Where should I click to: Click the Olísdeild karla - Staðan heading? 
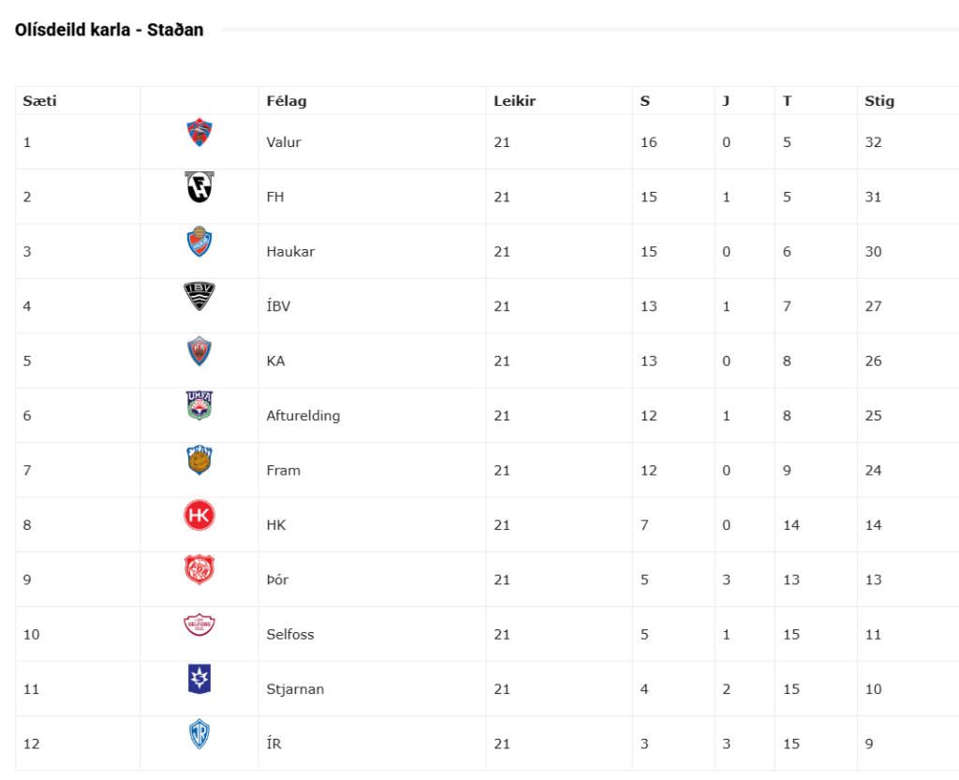coord(109,30)
